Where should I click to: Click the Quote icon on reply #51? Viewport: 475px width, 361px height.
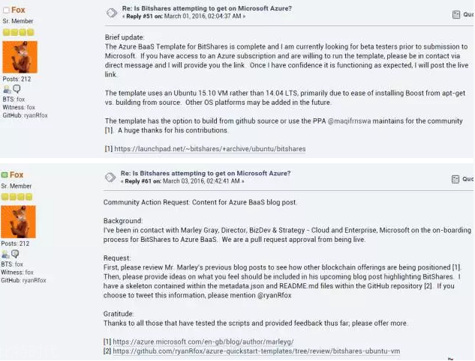[458, 14]
